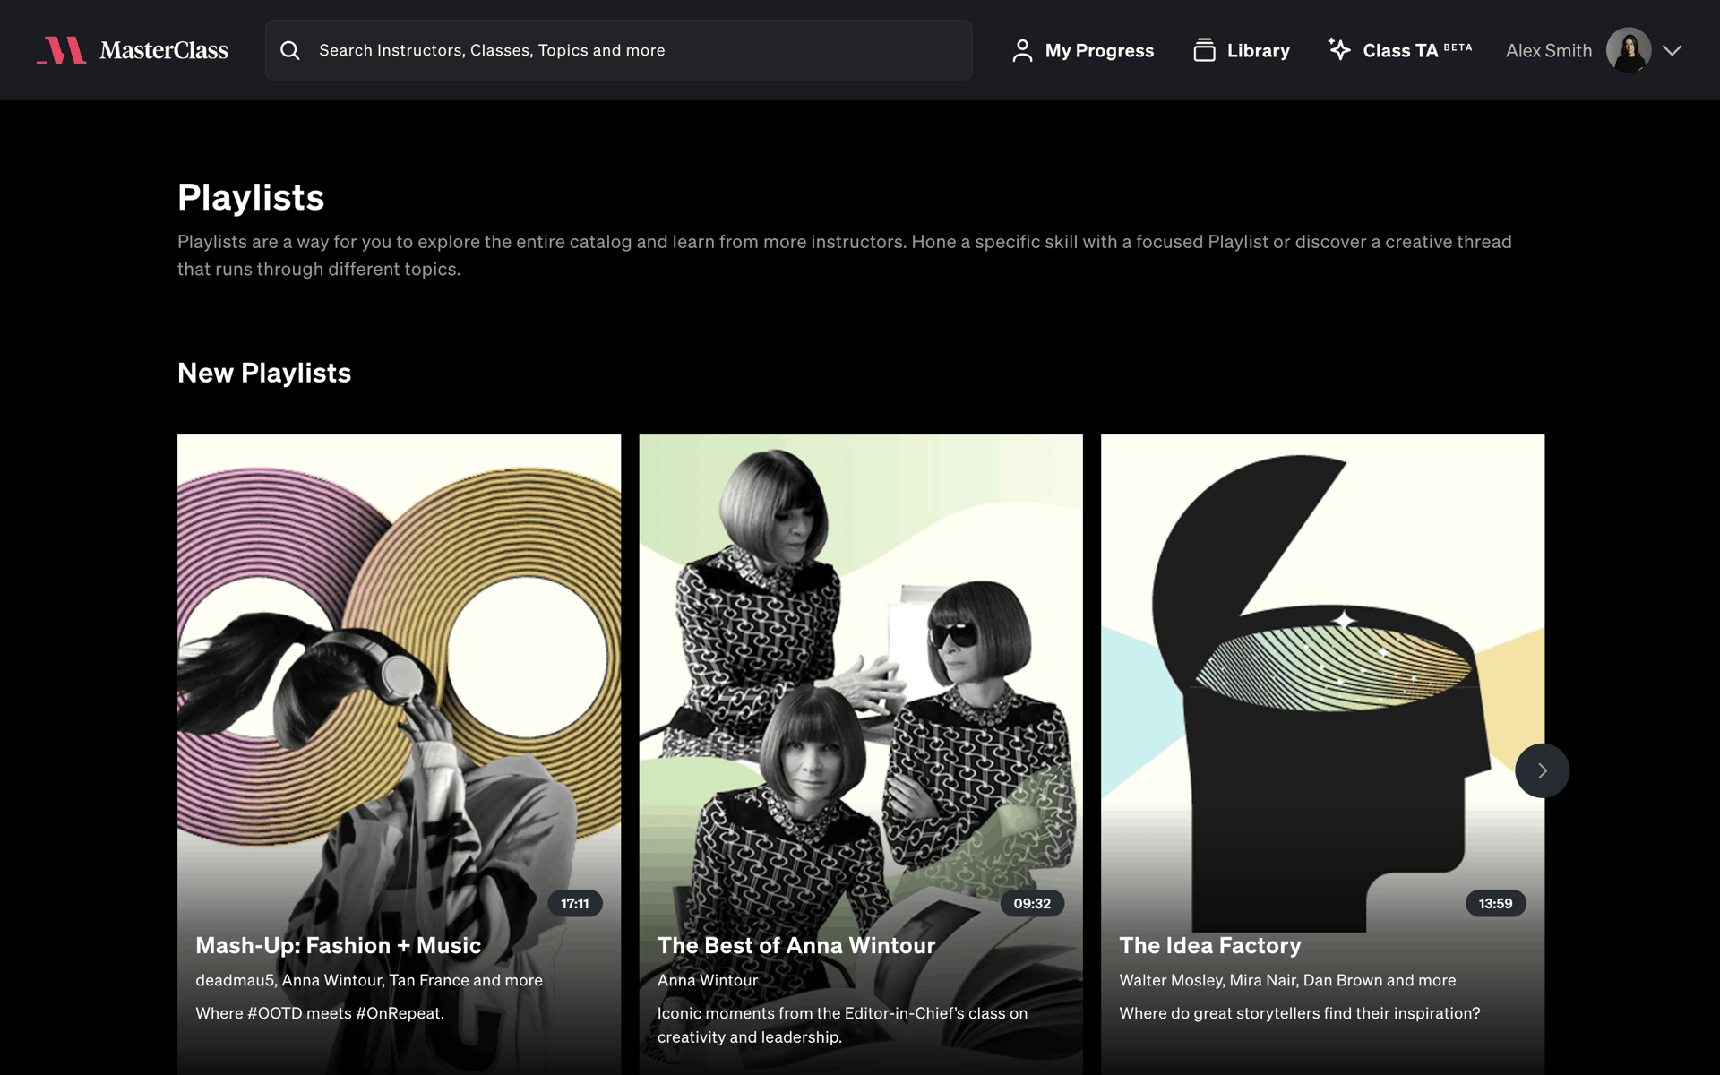Click the My Progress person icon
The image size is (1720, 1075).
pyautogui.click(x=1022, y=50)
